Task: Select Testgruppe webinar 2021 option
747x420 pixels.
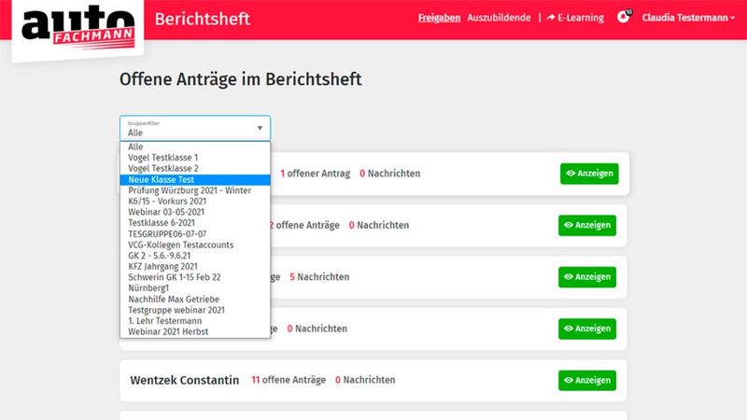Action: pyautogui.click(x=195, y=310)
